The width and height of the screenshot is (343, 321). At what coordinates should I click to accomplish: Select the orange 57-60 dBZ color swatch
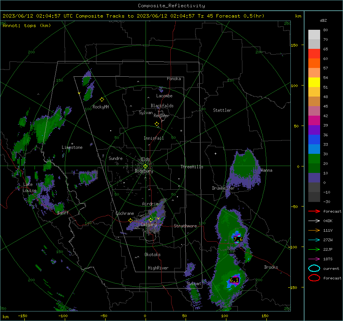314,63
